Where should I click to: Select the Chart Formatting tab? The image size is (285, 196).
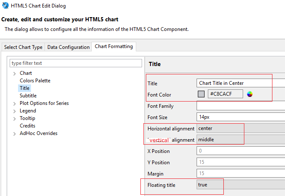(114, 46)
